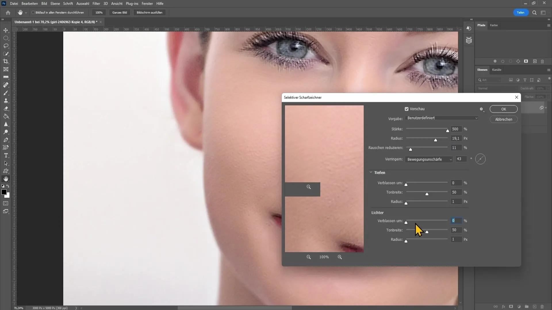Select the Eraser tool
Screen dimensions: 552x310
coord(6,108)
